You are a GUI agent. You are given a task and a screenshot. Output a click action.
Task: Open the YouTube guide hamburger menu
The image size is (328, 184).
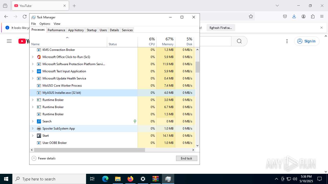pyautogui.click(x=9, y=41)
